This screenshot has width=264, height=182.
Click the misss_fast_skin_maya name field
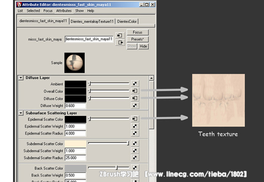tap(89, 39)
